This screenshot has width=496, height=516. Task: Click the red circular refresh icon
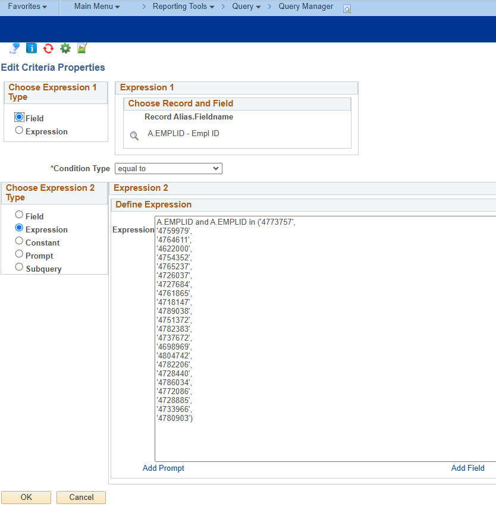[x=48, y=48]
